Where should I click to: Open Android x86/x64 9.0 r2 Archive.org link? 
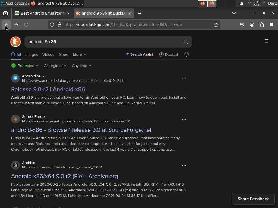pyautogui.click(x=65, y=176)
